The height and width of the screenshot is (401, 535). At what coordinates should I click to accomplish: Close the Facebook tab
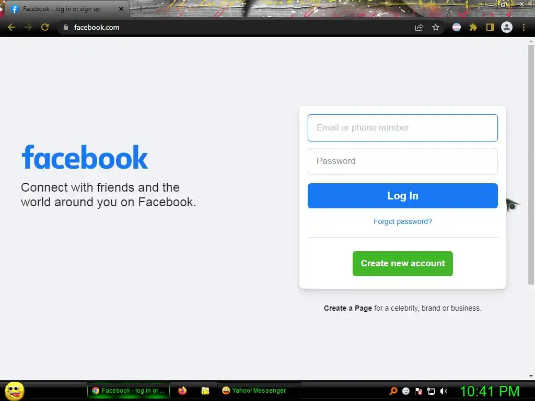point(121,9)
